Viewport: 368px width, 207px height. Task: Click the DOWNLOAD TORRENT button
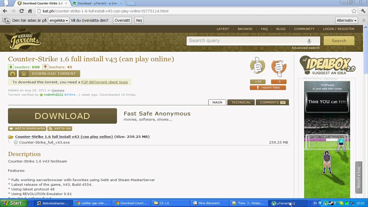pos(49,74)
